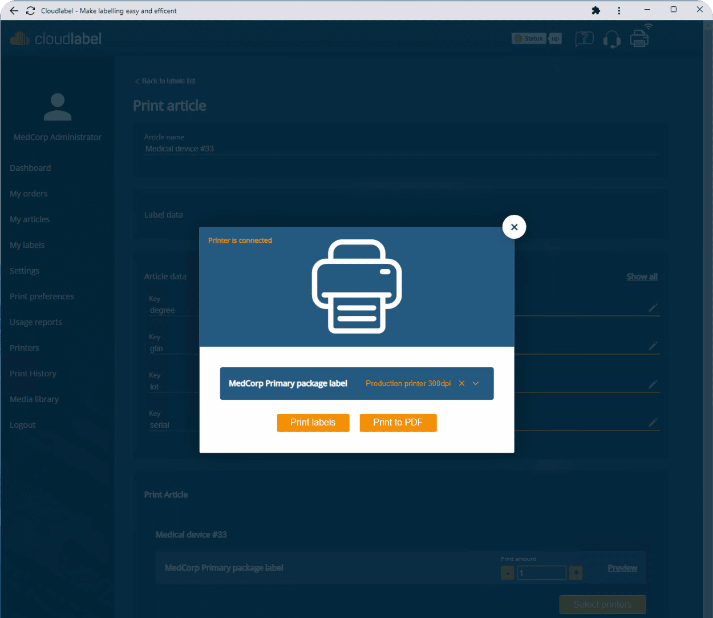Click the browser back arrow

tap(14, 10)
